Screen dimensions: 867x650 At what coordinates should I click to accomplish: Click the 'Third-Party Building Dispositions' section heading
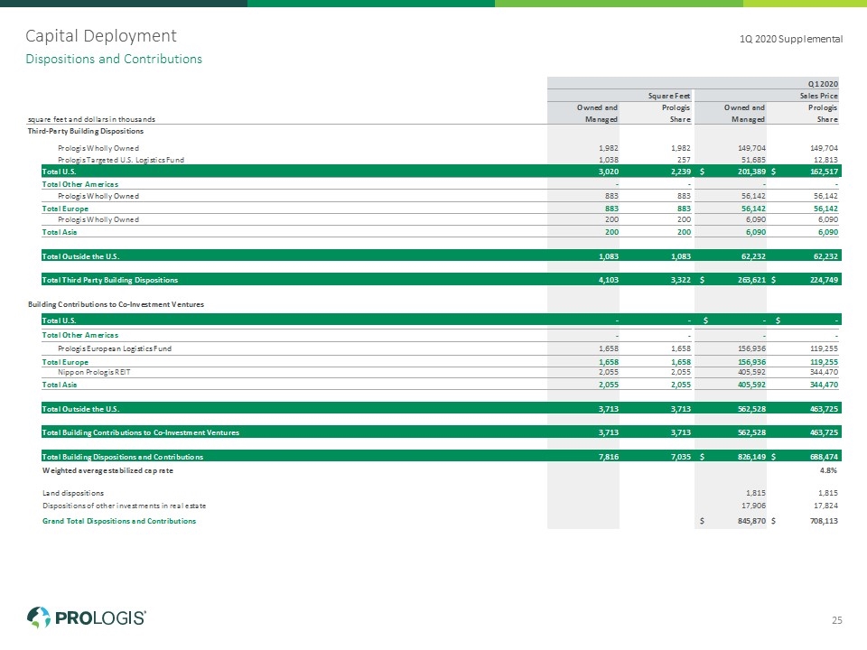click(86, 131)
